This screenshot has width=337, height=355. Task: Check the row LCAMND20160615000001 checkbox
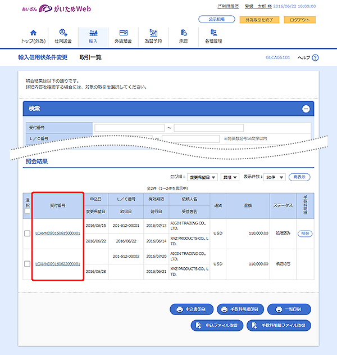coord(27,233)
